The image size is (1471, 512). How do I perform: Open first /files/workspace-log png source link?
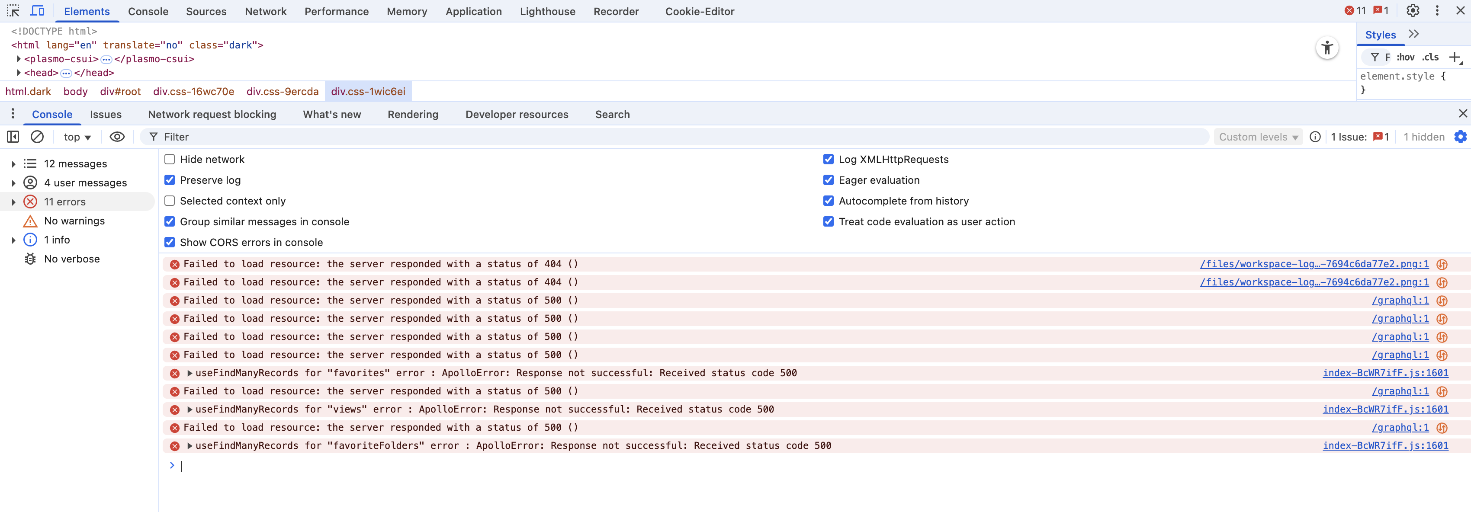1314,264
